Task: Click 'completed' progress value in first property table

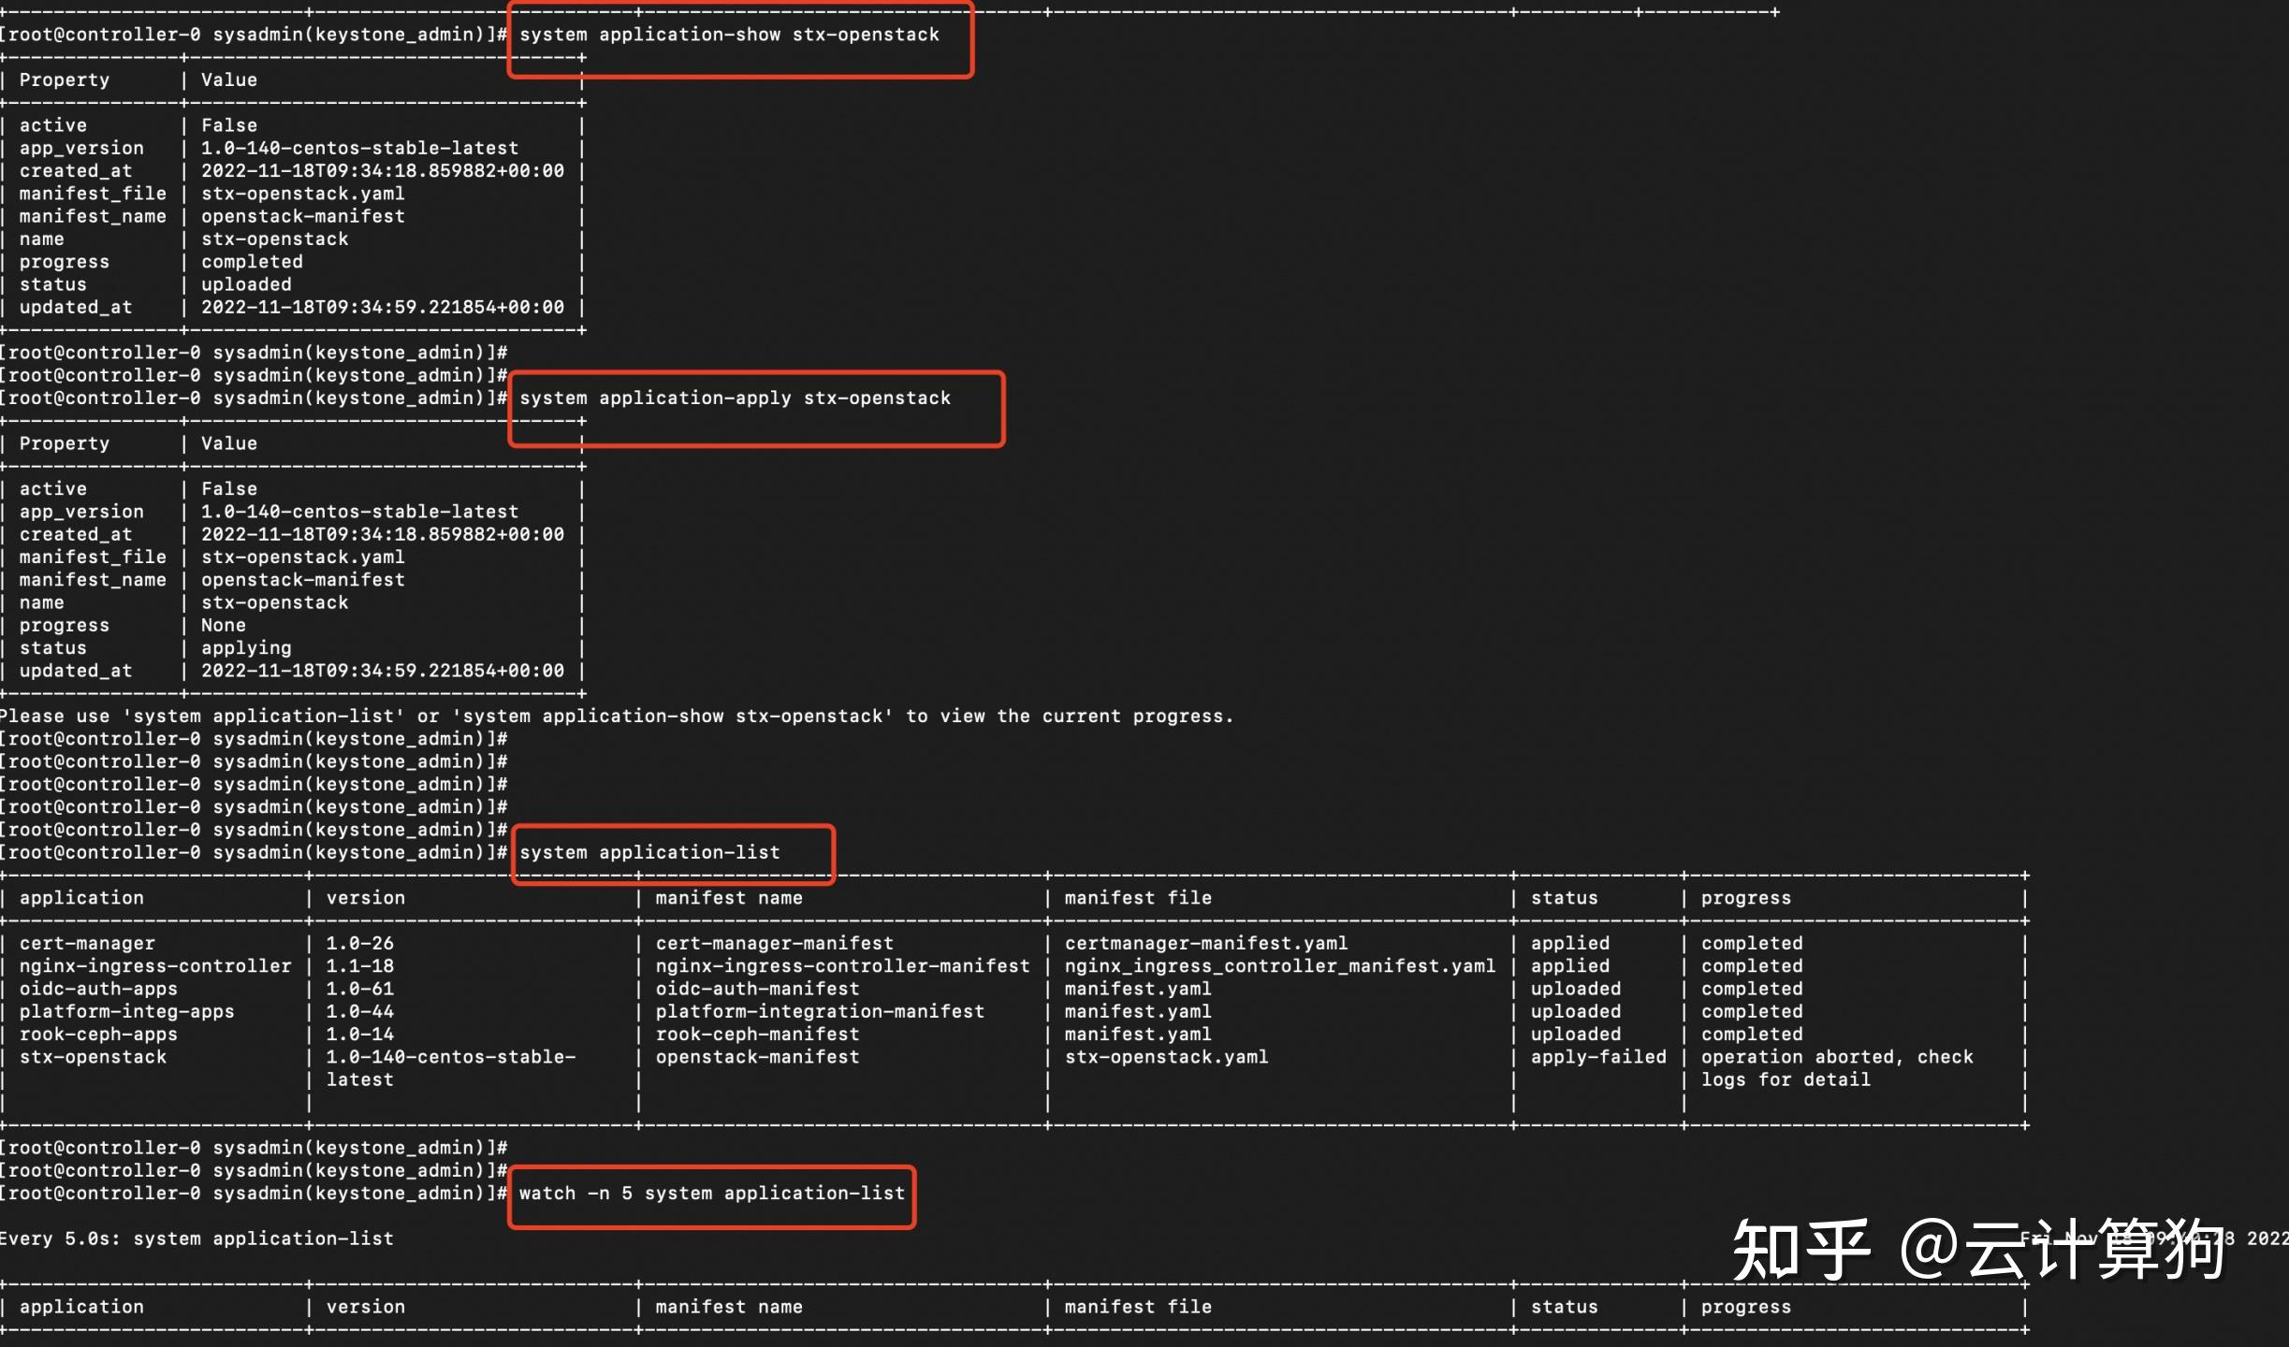Action: tap(252, 262)
